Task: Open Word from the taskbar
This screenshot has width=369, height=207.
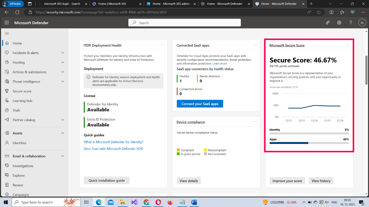Action: 194,202
